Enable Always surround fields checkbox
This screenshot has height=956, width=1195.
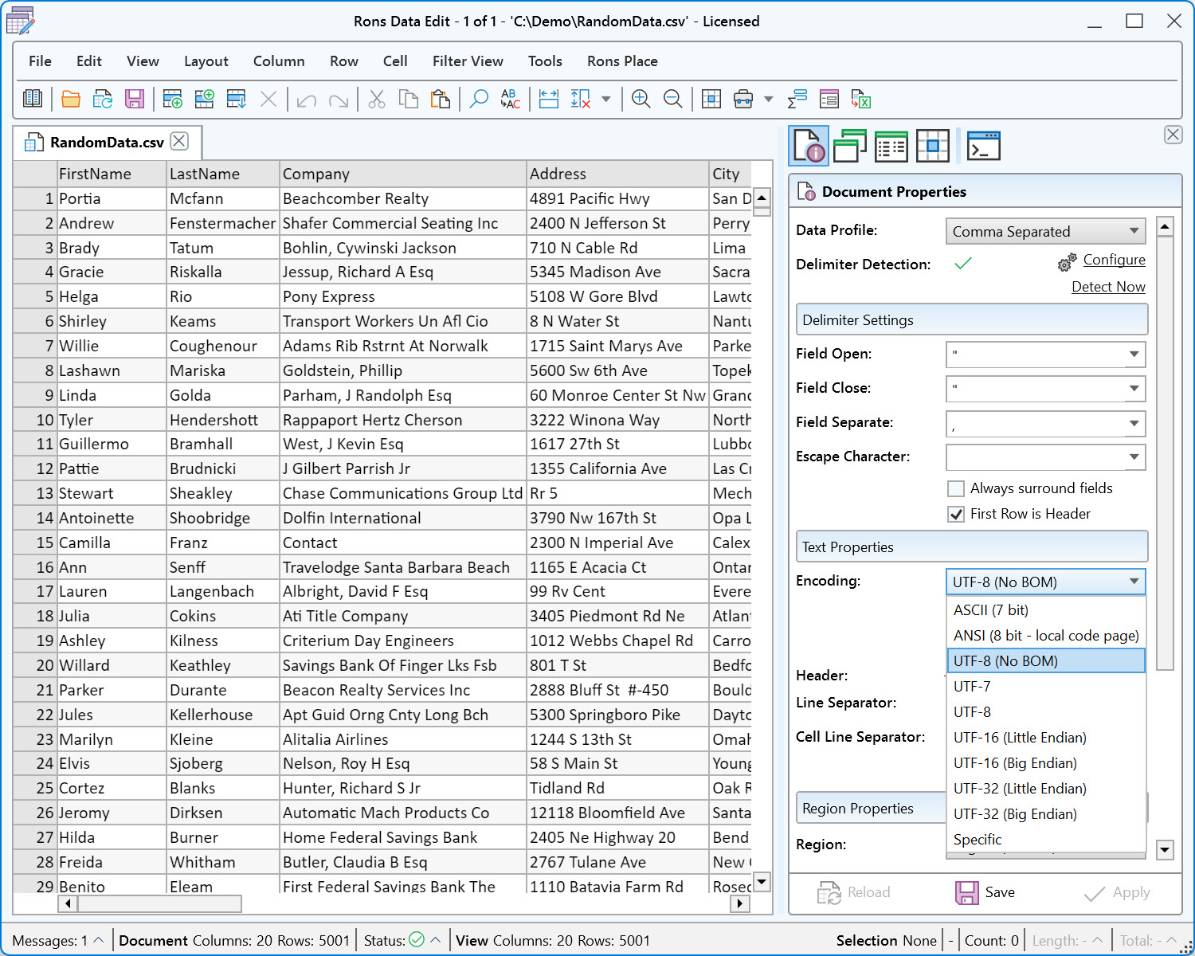956,488
